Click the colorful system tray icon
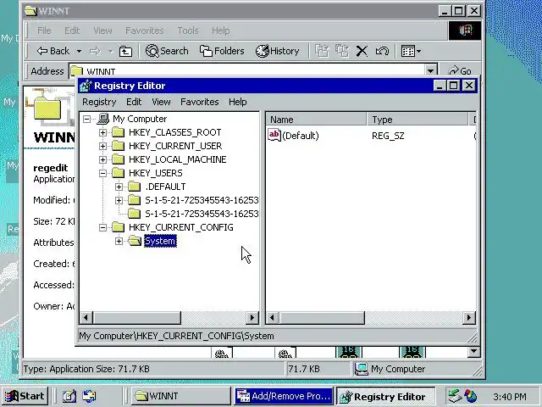This screenshot has height=407, width=542. coord(471,396)
